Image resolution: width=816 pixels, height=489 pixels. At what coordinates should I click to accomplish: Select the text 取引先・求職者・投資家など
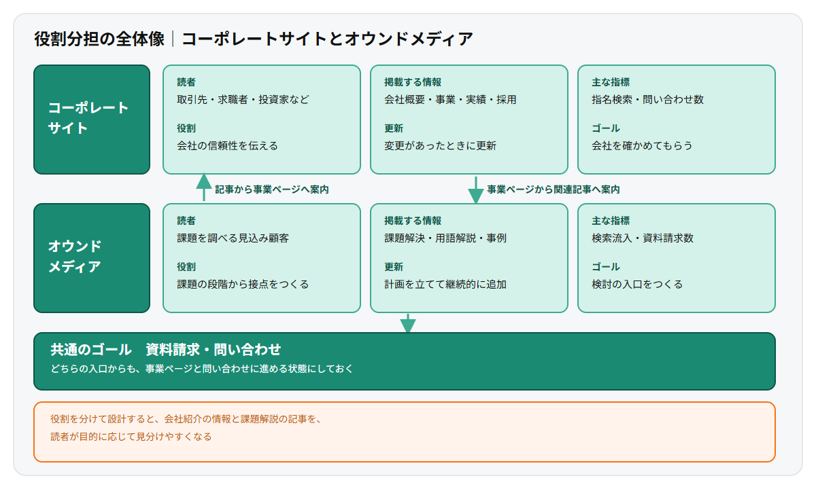(243, 99)
